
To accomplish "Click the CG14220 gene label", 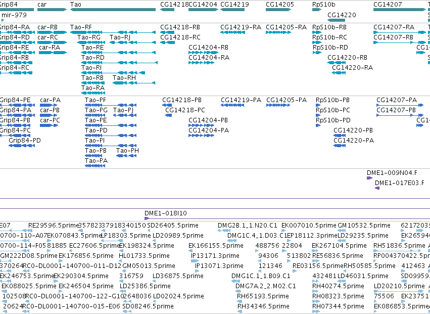I will 342,15.
